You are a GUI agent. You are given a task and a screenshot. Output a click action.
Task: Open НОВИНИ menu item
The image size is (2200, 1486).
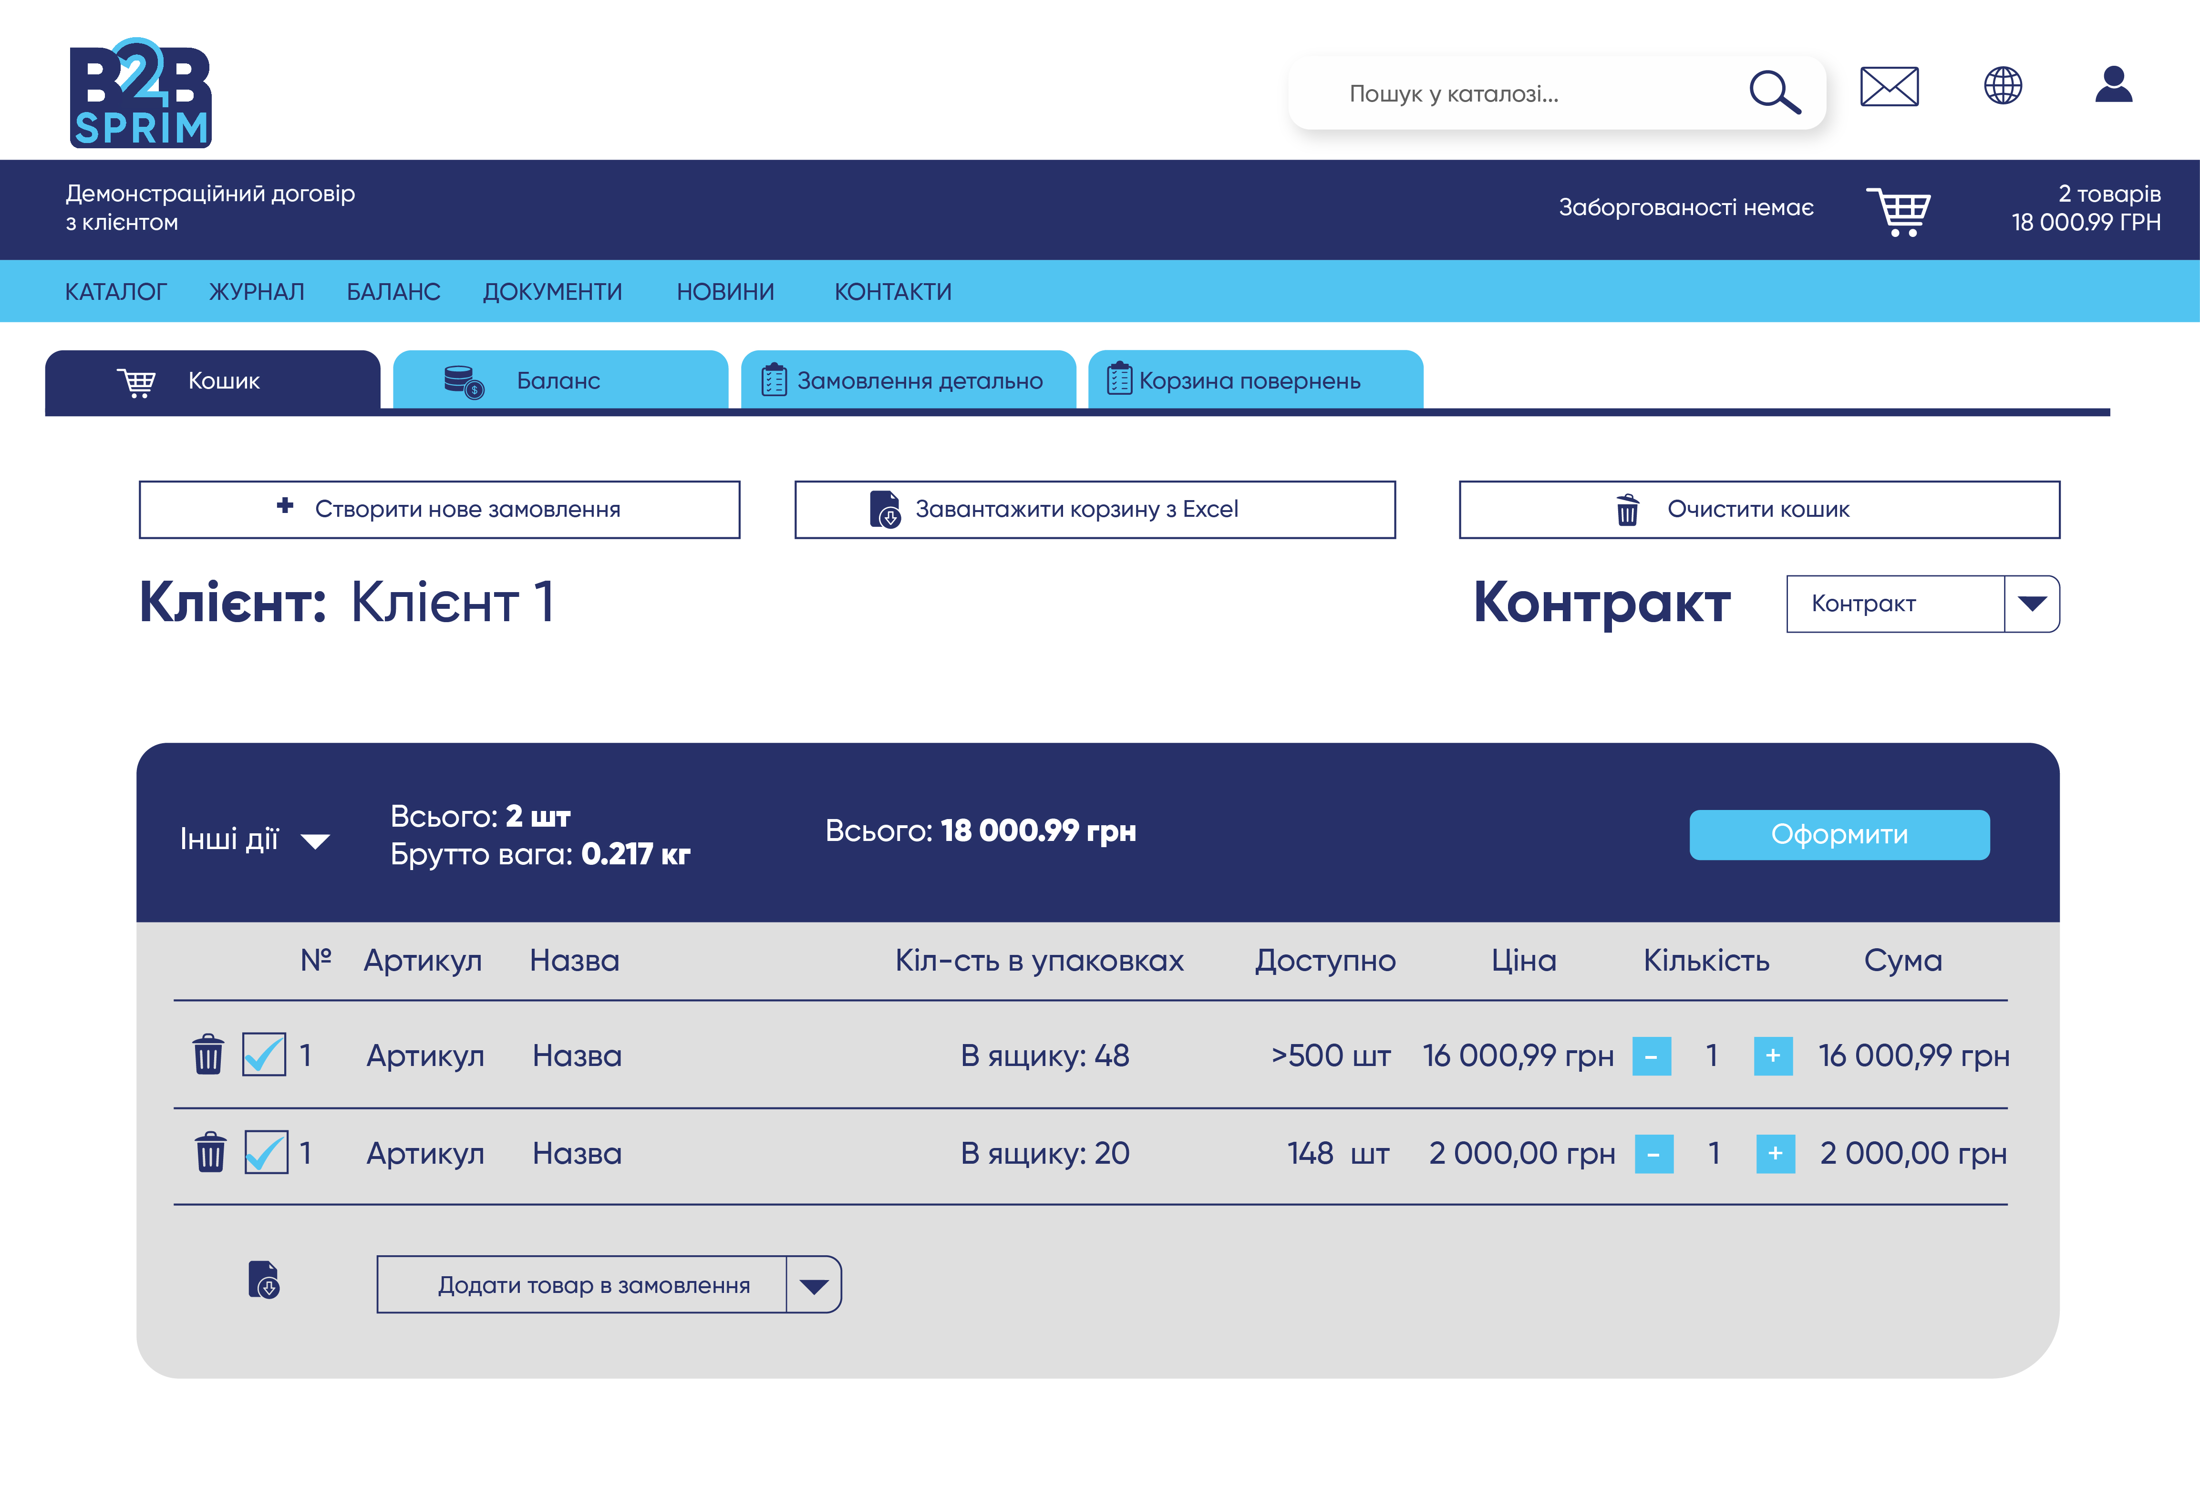pos(725,291)
